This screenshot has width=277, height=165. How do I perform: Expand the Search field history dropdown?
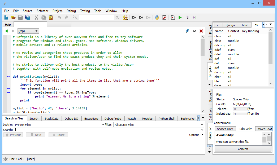point(202,130)
